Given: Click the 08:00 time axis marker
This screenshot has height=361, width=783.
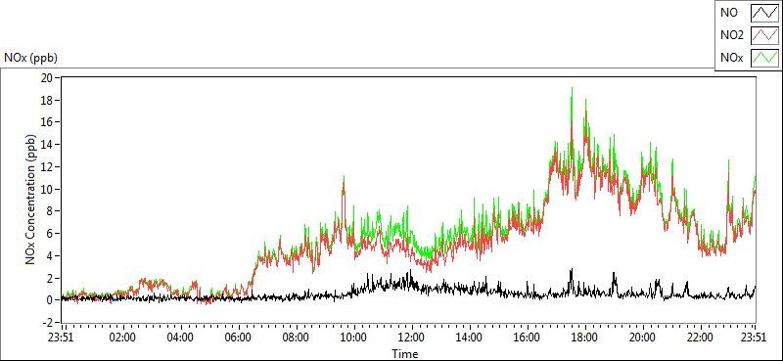Looking at the screenshot, I should click(x=296, y=337).
